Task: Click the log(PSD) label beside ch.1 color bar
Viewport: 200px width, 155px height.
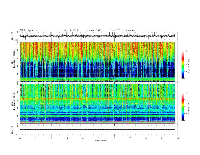Action: point(189,66)
